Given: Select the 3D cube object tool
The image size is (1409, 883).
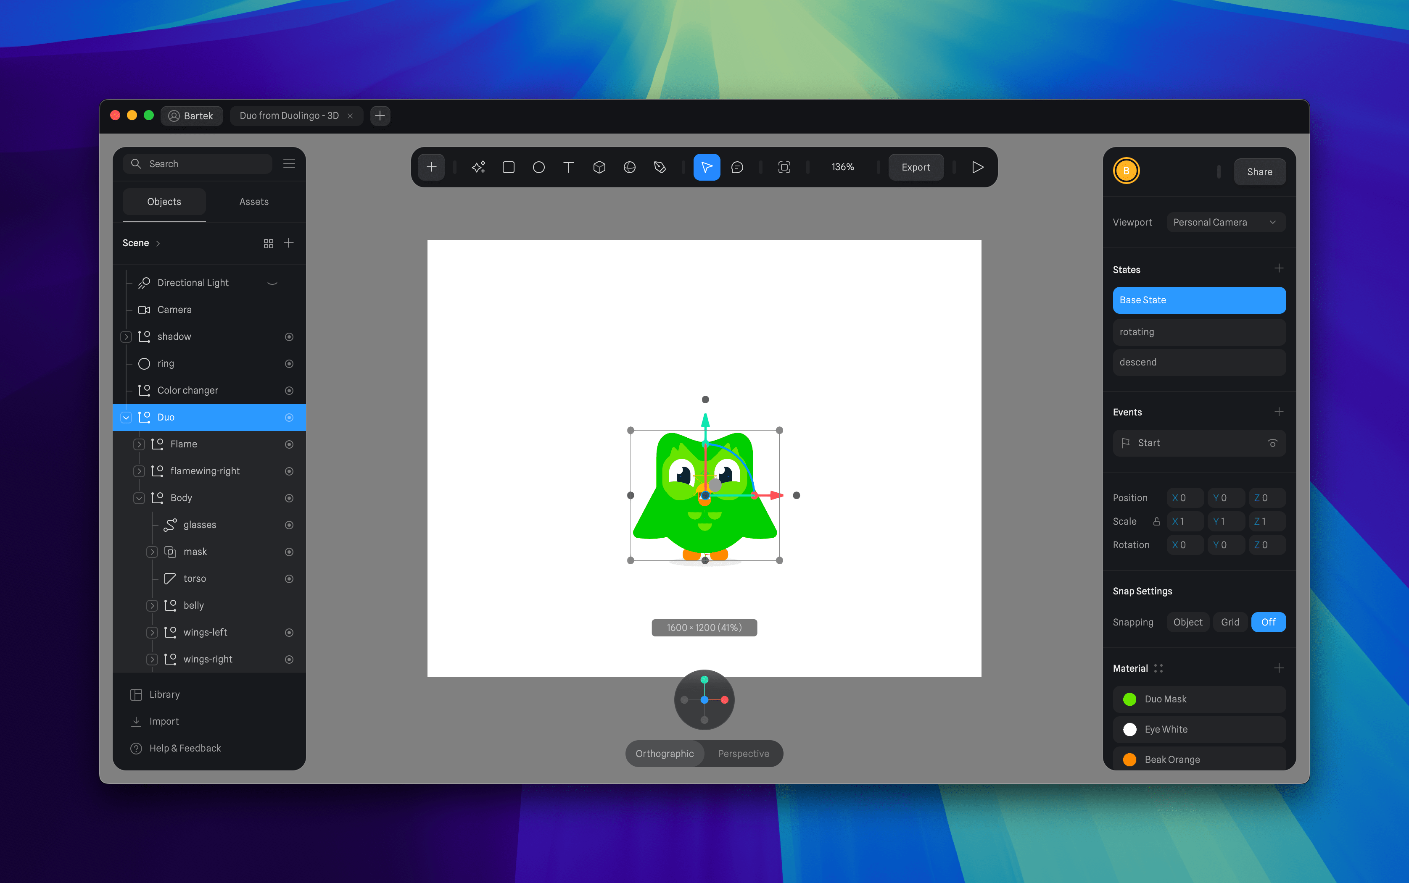Looking at the screenshot, I should 599,167.
